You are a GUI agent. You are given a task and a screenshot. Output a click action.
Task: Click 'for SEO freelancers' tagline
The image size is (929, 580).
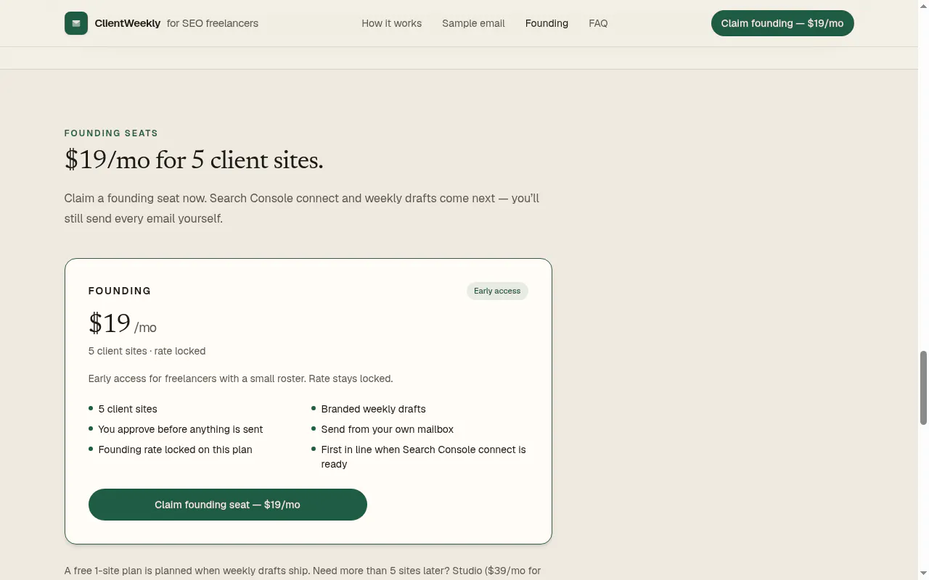[213, 23]
